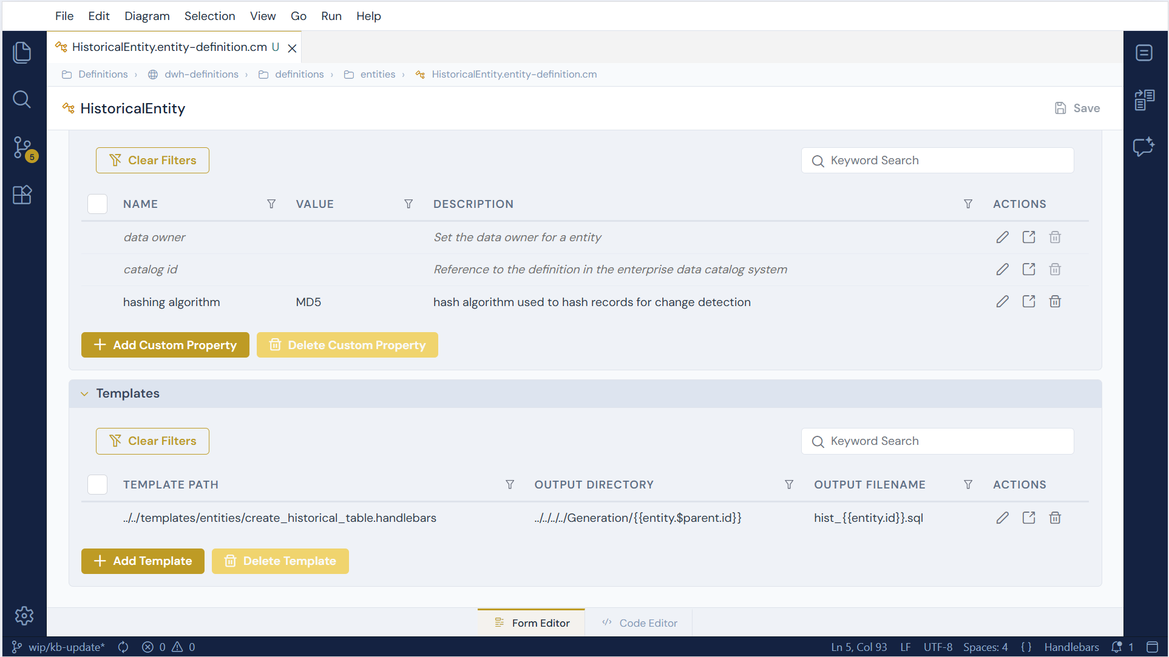The width and height of the screenshot is (1169, 657).
Task: Open the top right panel list icon
Action: (1144, 53)
